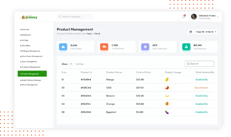Screen dimensions: 231x137
Task: Click the Product Price column header
Action: tap(143, 72)
